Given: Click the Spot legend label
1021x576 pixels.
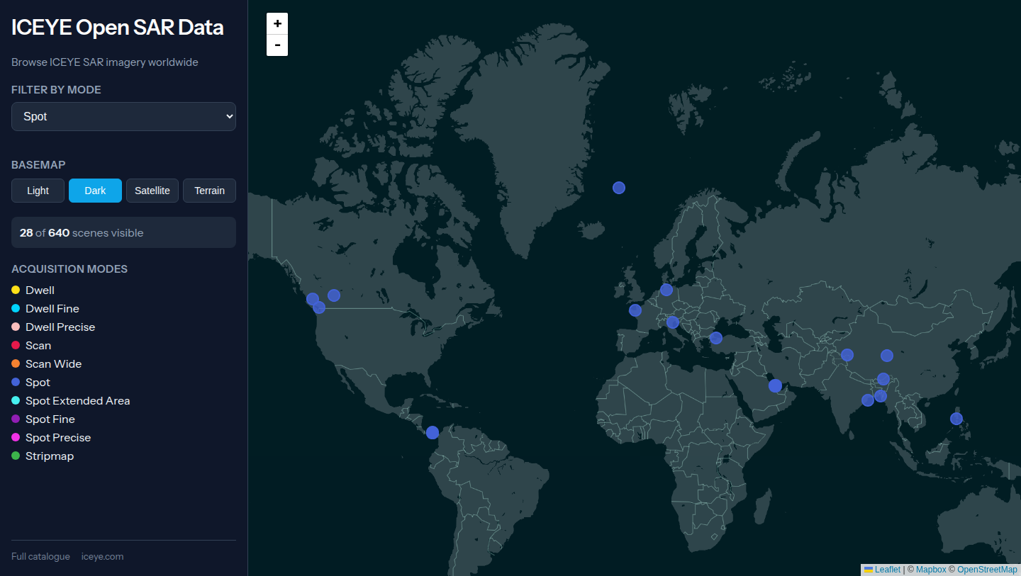Looking at the screenshot, I should pyautogui.click(x=38, y=383).
